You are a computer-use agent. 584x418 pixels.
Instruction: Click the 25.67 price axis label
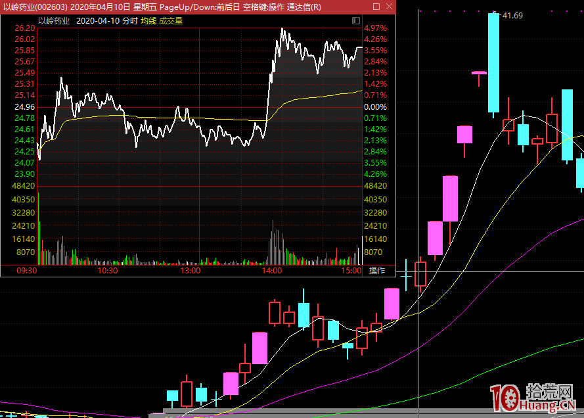click(x=25, y=62)
